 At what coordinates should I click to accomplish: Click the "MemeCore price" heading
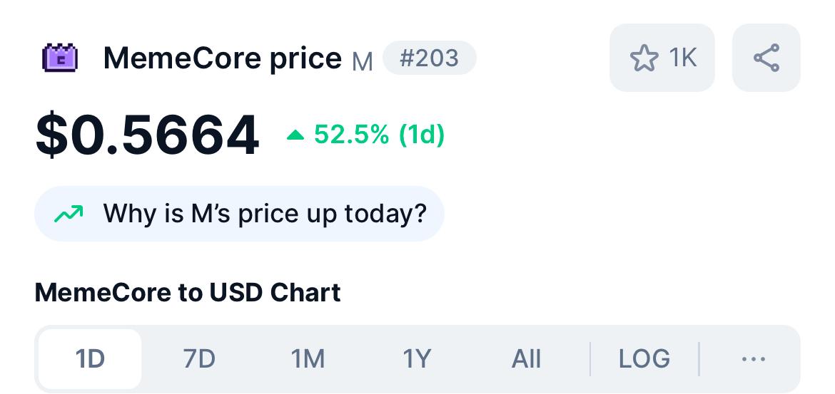(222, 58)
